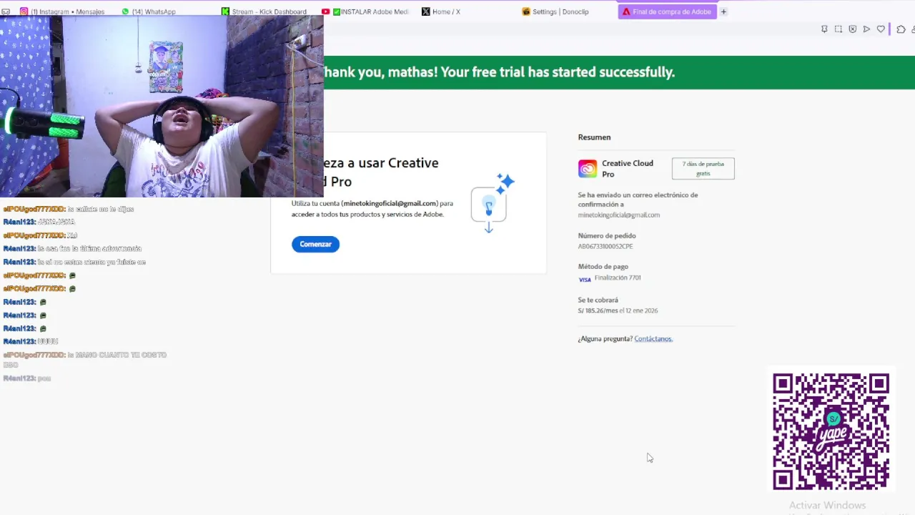Click the Creative Cloud Pro product name
The height and width of the screenshot is (515, 915).
coord(628,169)
